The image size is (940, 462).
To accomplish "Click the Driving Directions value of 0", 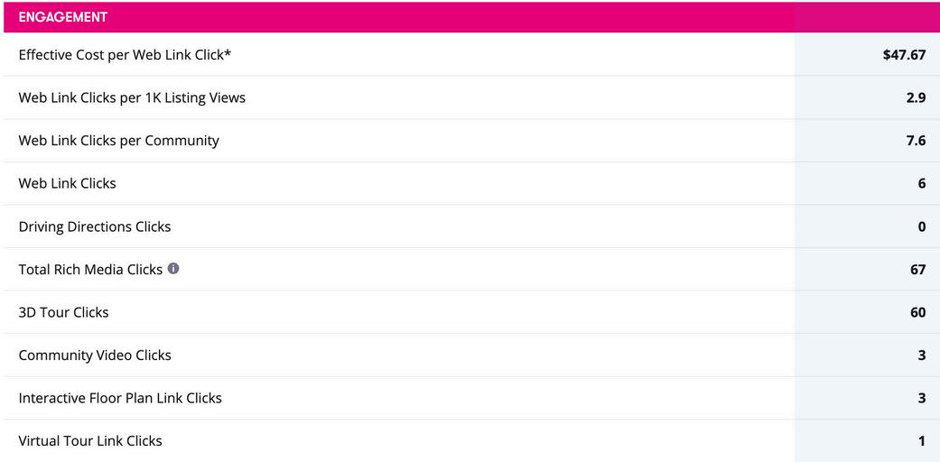I will coord(922,226).
